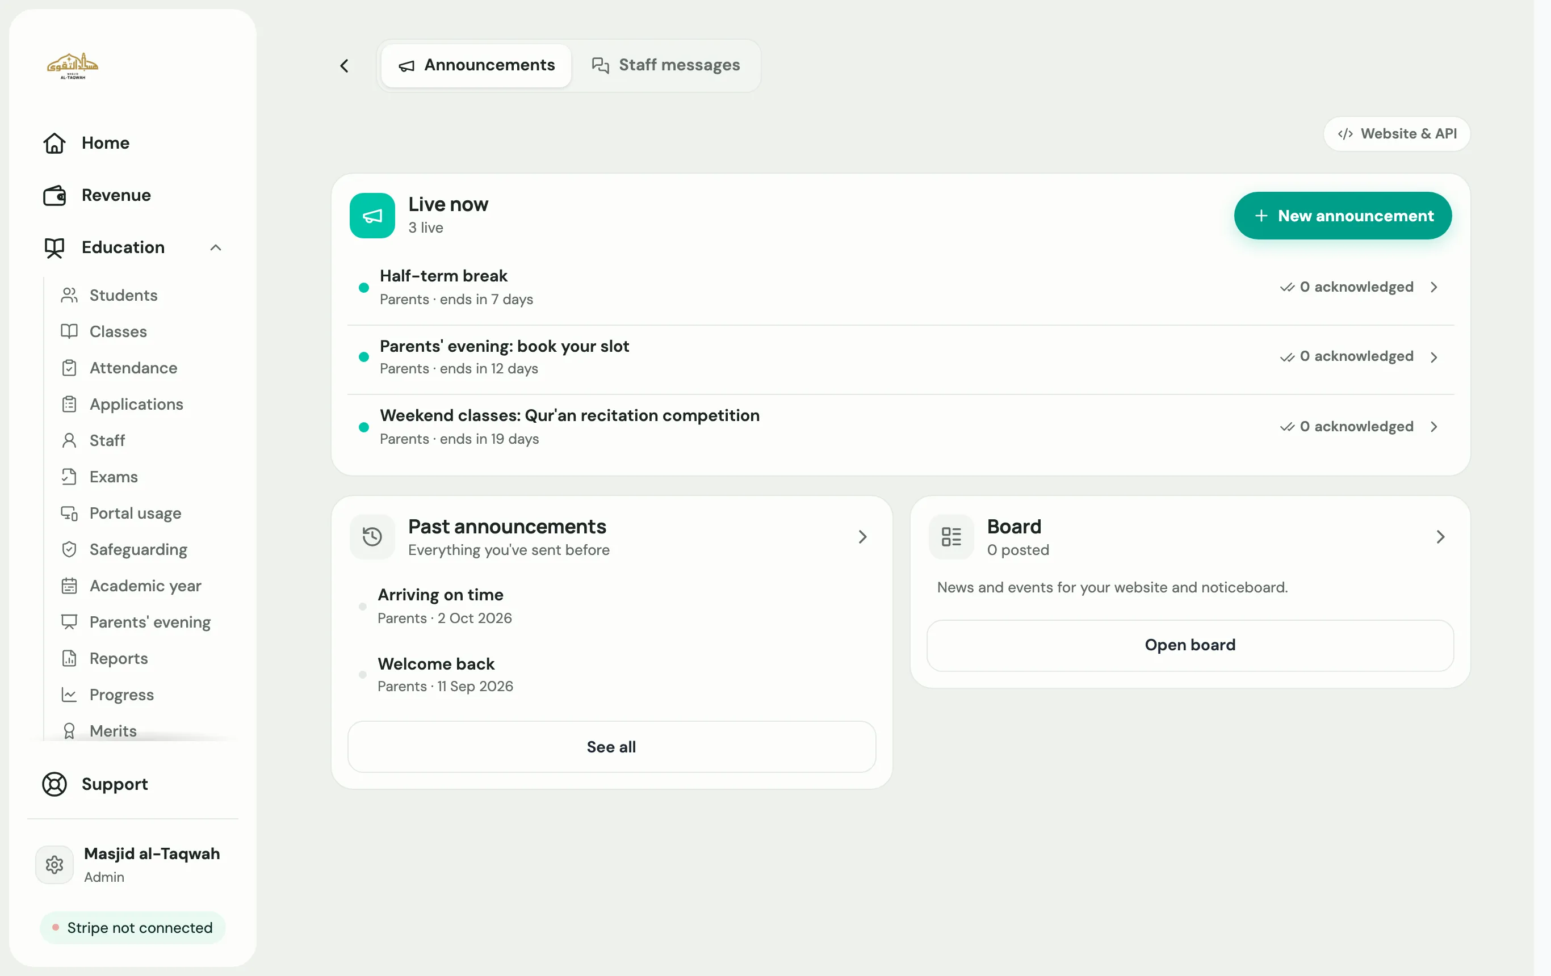Open the Progress chart icon
Viewport: 1551px width, 976px height.
coord(69,695)
